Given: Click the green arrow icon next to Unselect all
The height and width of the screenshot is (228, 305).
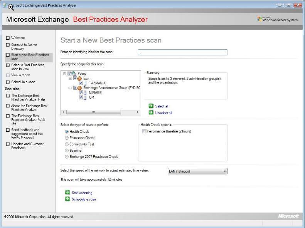Looking at the screenshot, I should tap(151, 112).
